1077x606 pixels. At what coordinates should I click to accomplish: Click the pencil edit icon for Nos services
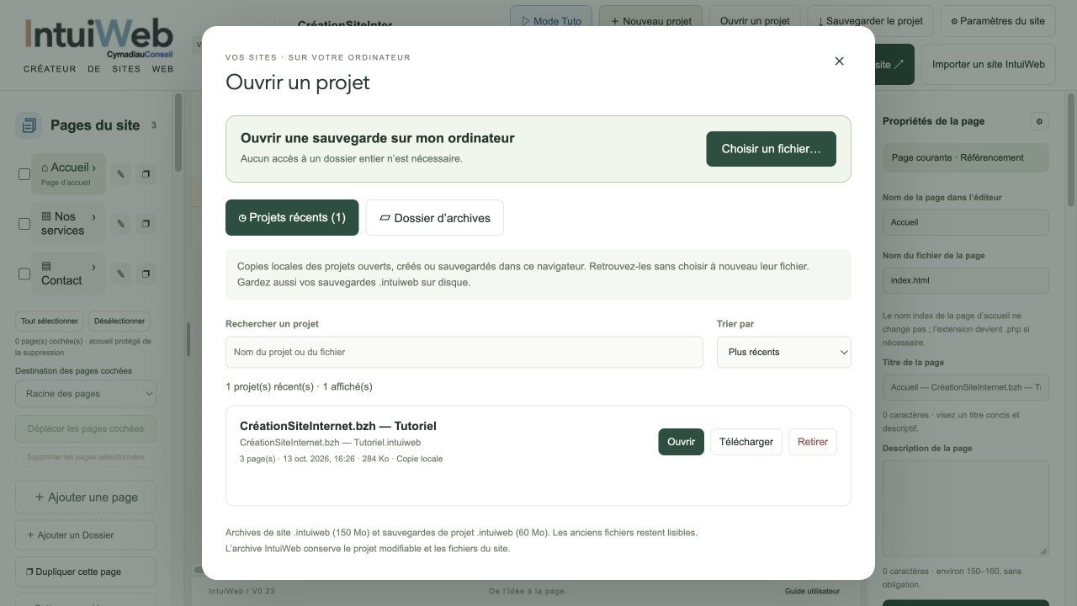[x=120, y=224]
